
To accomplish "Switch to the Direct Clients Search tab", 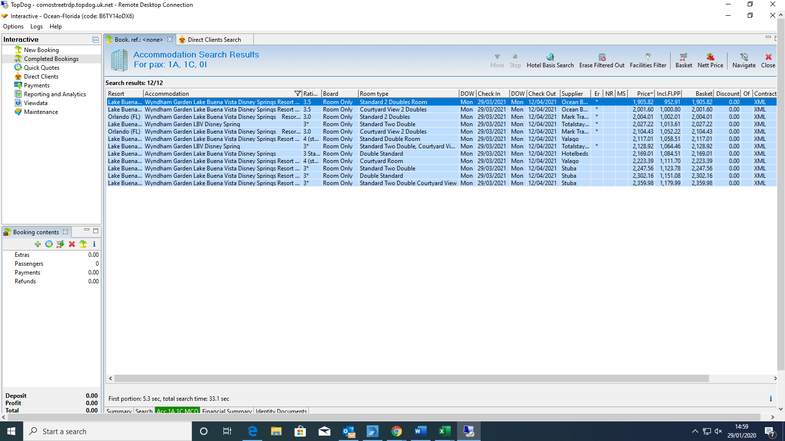I will click(215, 40).
